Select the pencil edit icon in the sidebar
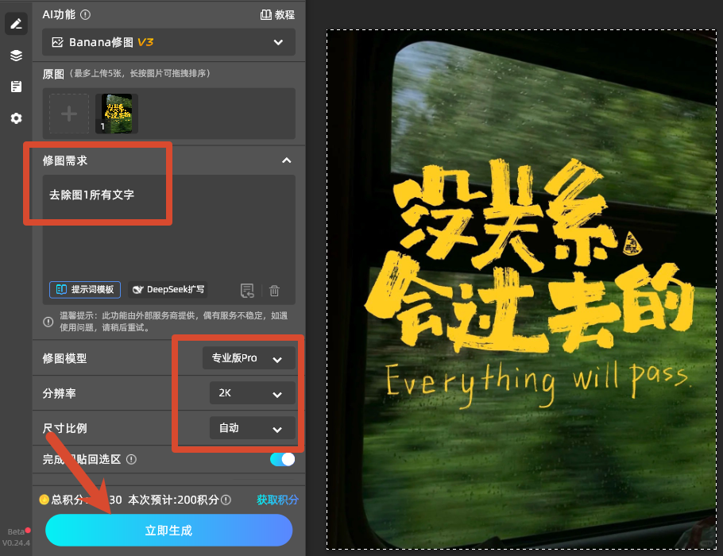 pos(16,24)
